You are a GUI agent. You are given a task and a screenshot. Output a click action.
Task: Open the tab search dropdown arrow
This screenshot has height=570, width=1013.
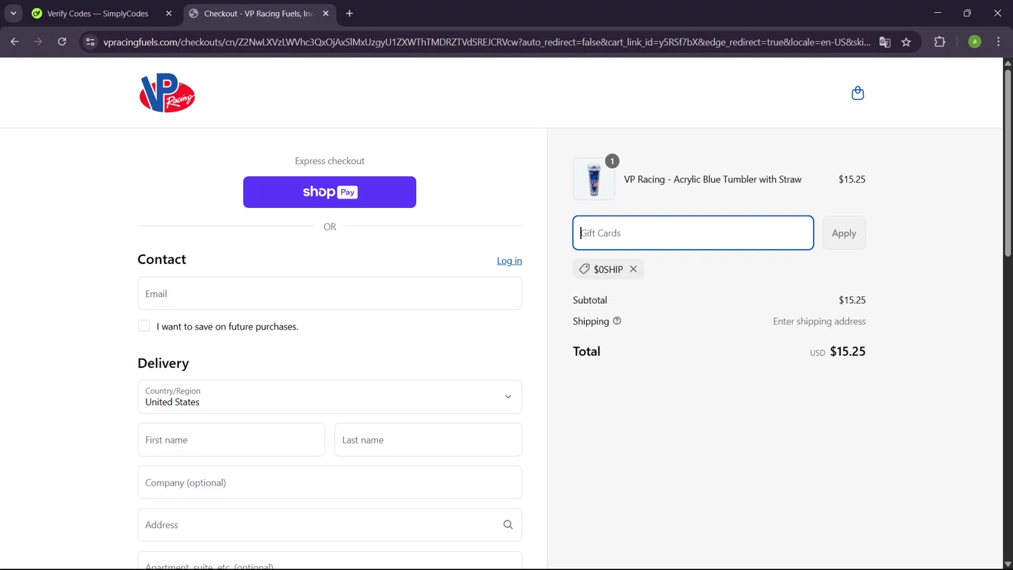(x=14, y=14)
